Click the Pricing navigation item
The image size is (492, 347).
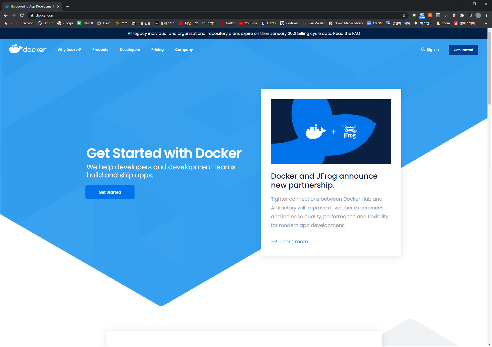[x=157, y=50]
